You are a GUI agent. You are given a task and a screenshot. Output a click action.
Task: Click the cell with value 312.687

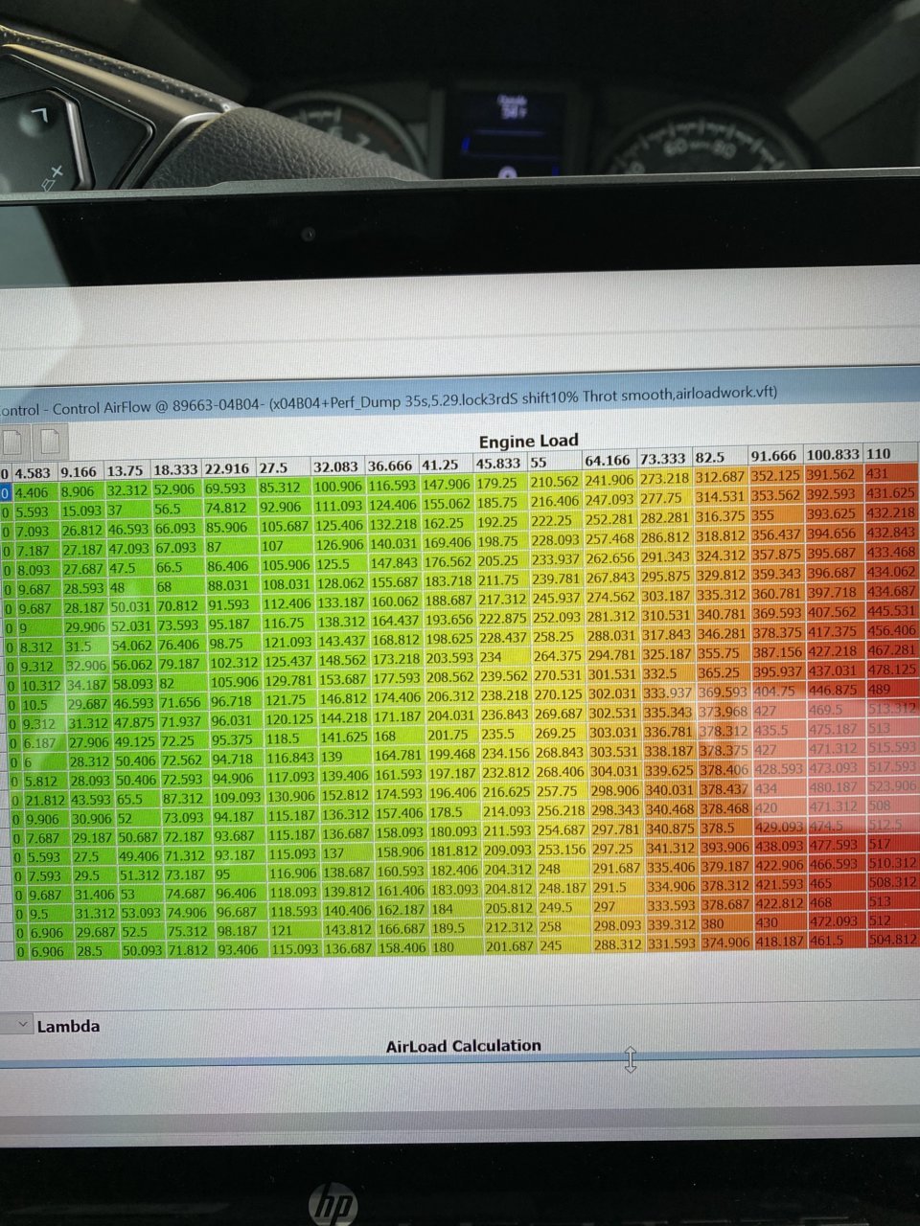click(x=722, y=477)
